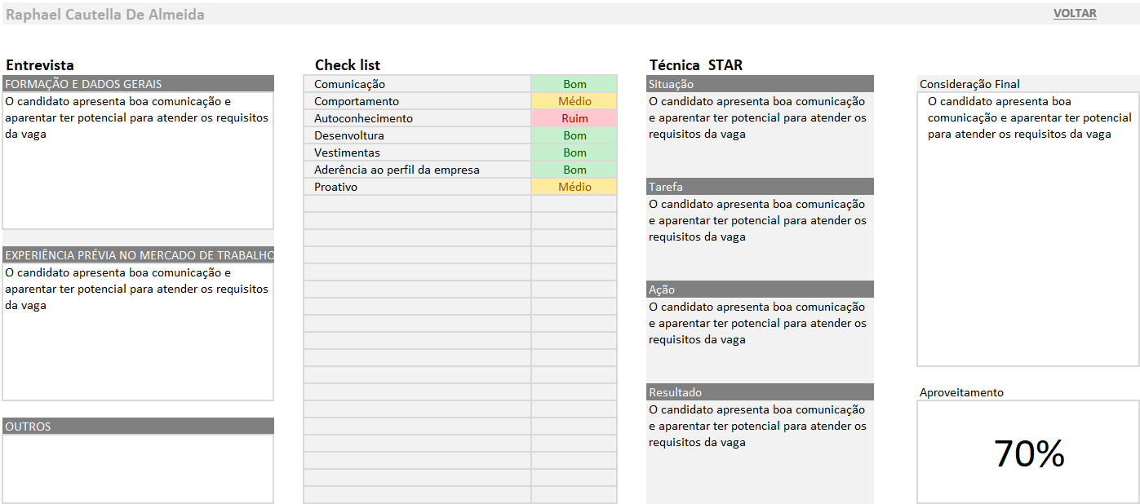
Task: Select the Vestimentas rating value
Action: point(574,153)
